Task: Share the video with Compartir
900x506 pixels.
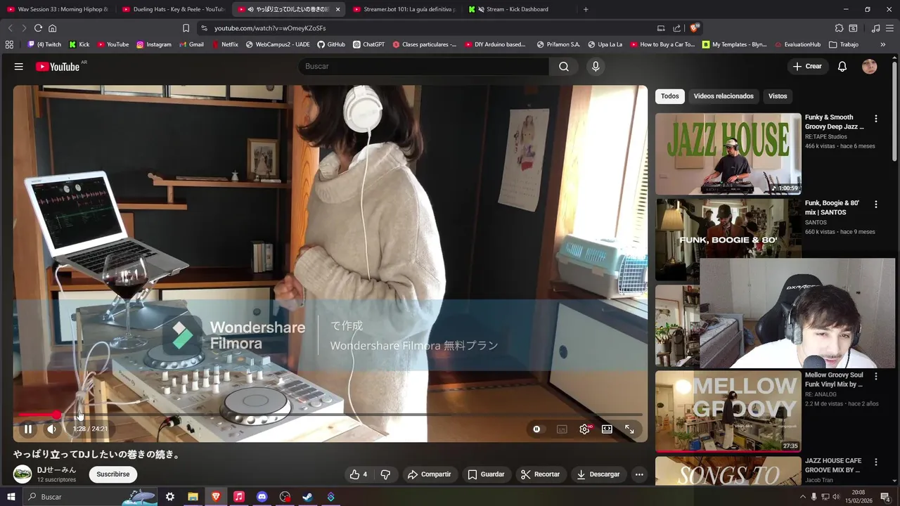Action: [x=429, y=474]
